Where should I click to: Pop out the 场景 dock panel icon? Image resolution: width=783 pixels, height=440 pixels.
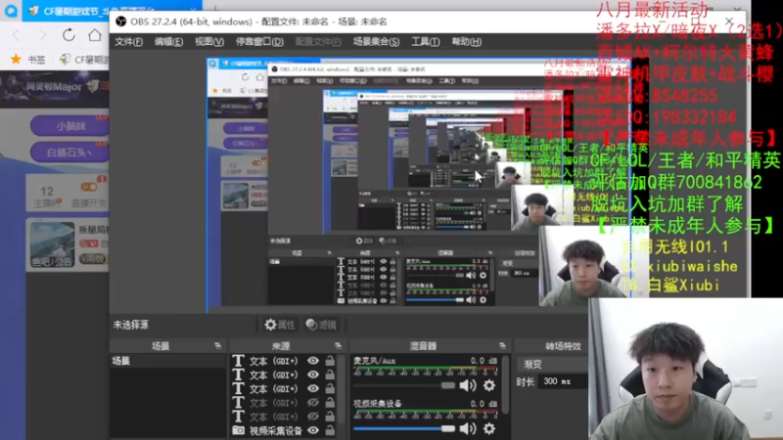(x=217, y=345)
